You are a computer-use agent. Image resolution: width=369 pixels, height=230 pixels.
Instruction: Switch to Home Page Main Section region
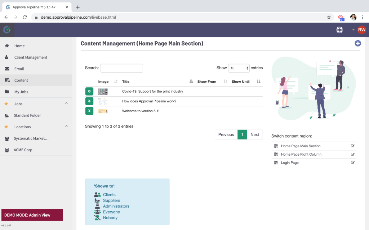(x=301, y=146)
